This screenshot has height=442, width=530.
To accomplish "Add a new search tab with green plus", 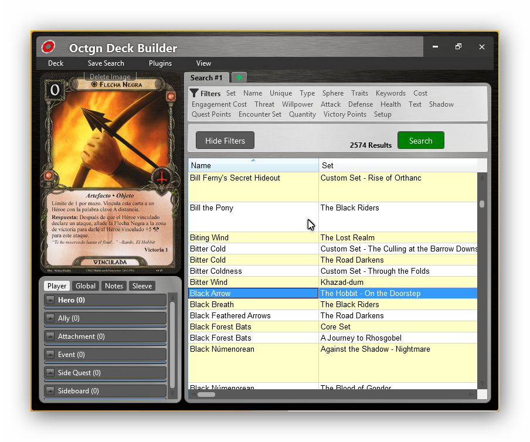I will click(239, 78).
